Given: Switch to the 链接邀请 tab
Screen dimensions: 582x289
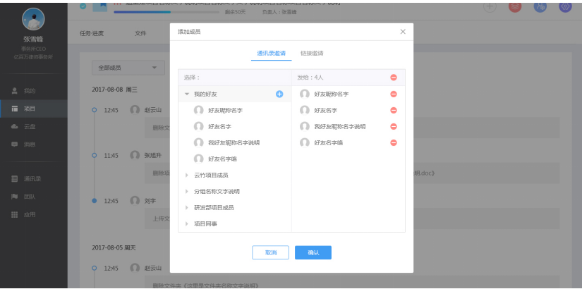Looking at the screenshot, I should tap(312, 53).
